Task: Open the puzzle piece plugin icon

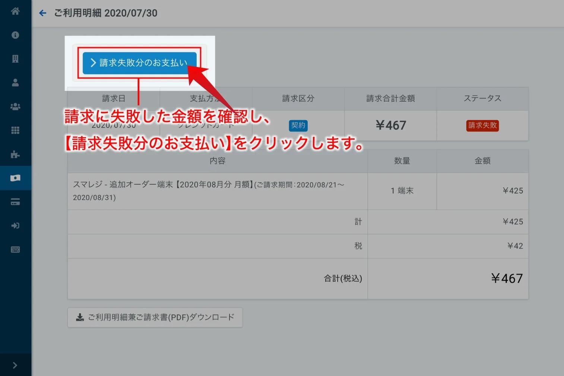Action: [x=15, y=154]
